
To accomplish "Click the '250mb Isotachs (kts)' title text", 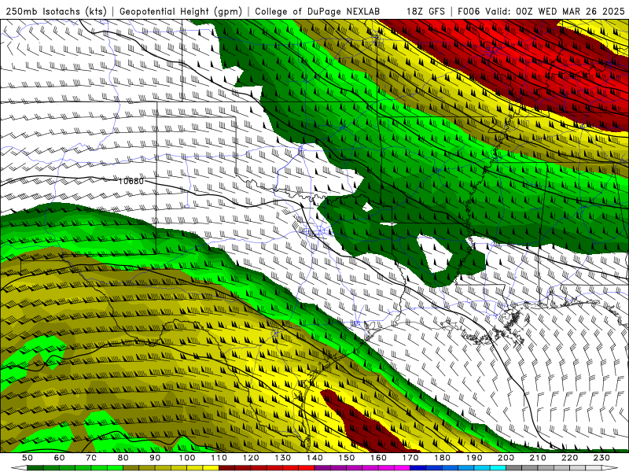I will tap(56, 11).
